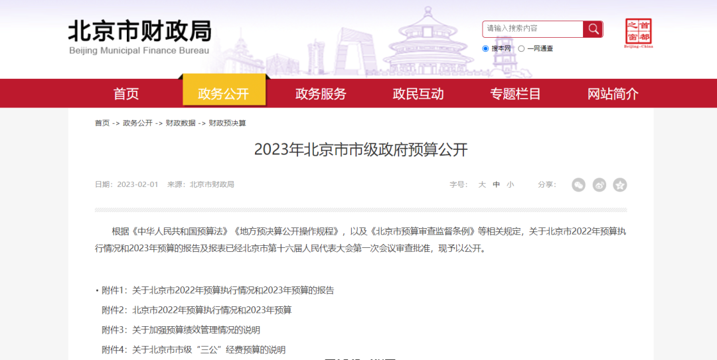Set font size to 中

coord(496,184)
